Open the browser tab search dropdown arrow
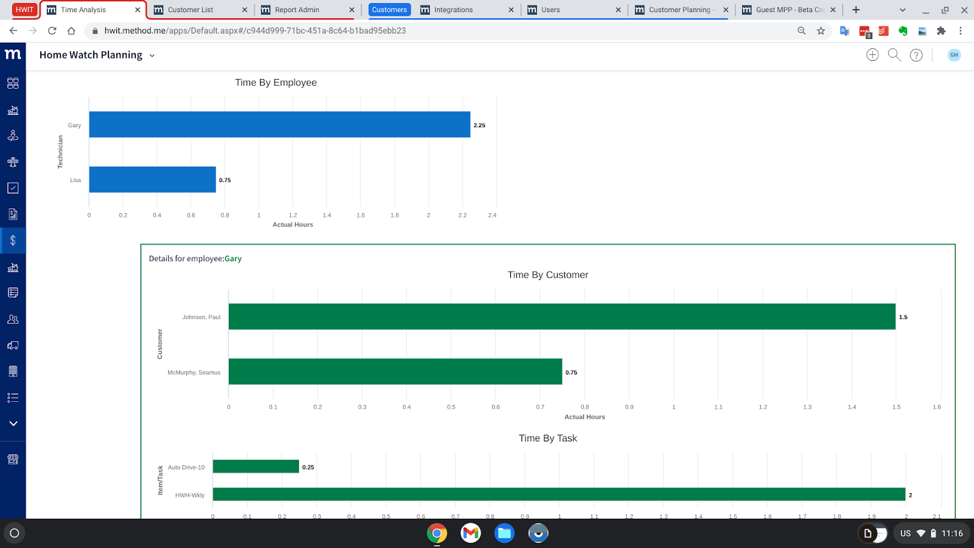This screenshot has height=548, width=974. (x=902, y=10)
